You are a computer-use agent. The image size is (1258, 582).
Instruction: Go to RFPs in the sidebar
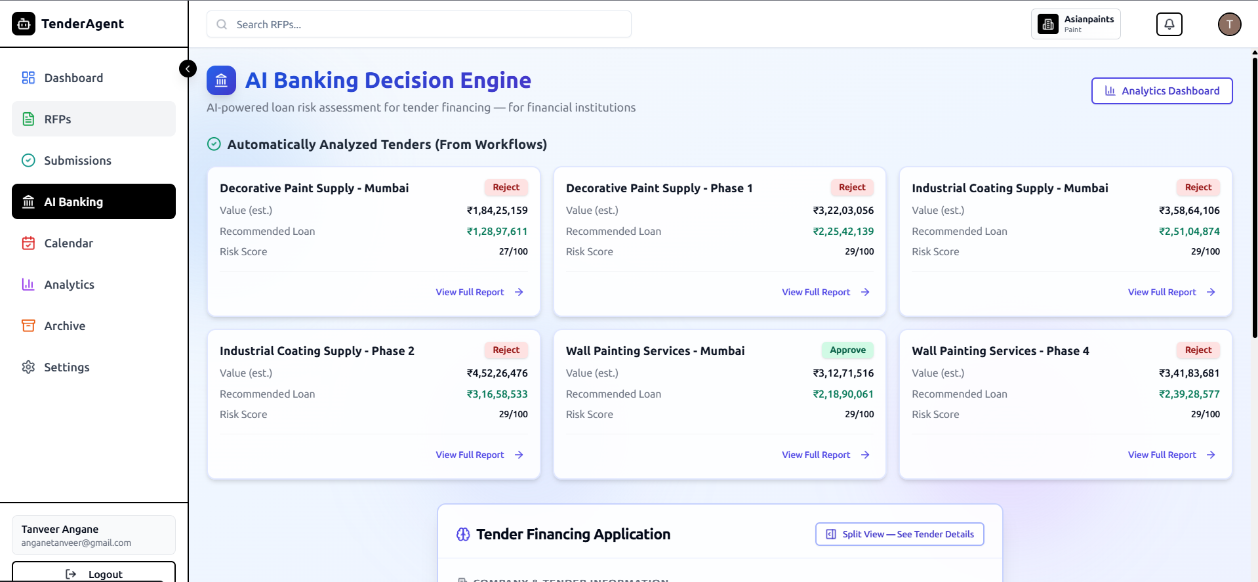94,119
